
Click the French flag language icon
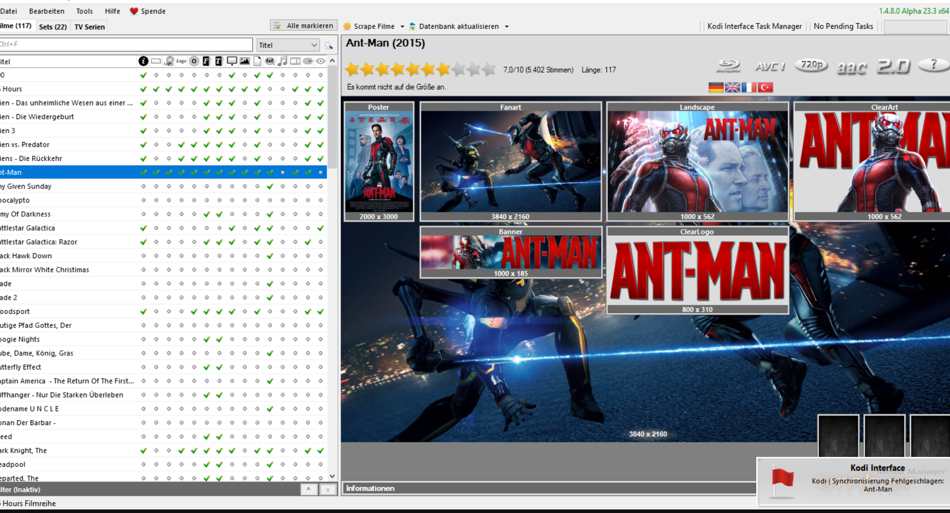[x=749, y=87]
